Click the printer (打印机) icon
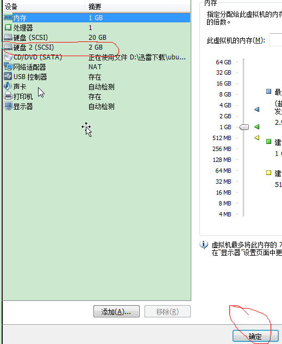This screenshot has height=344, width=282. point(8,96)
